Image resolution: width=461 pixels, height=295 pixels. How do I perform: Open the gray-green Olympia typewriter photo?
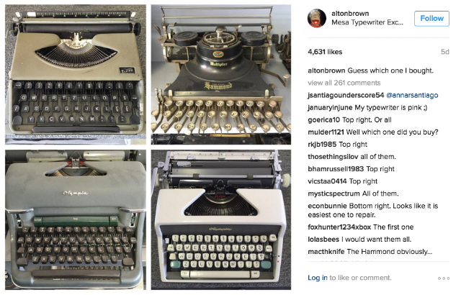(x=76, y=220)
